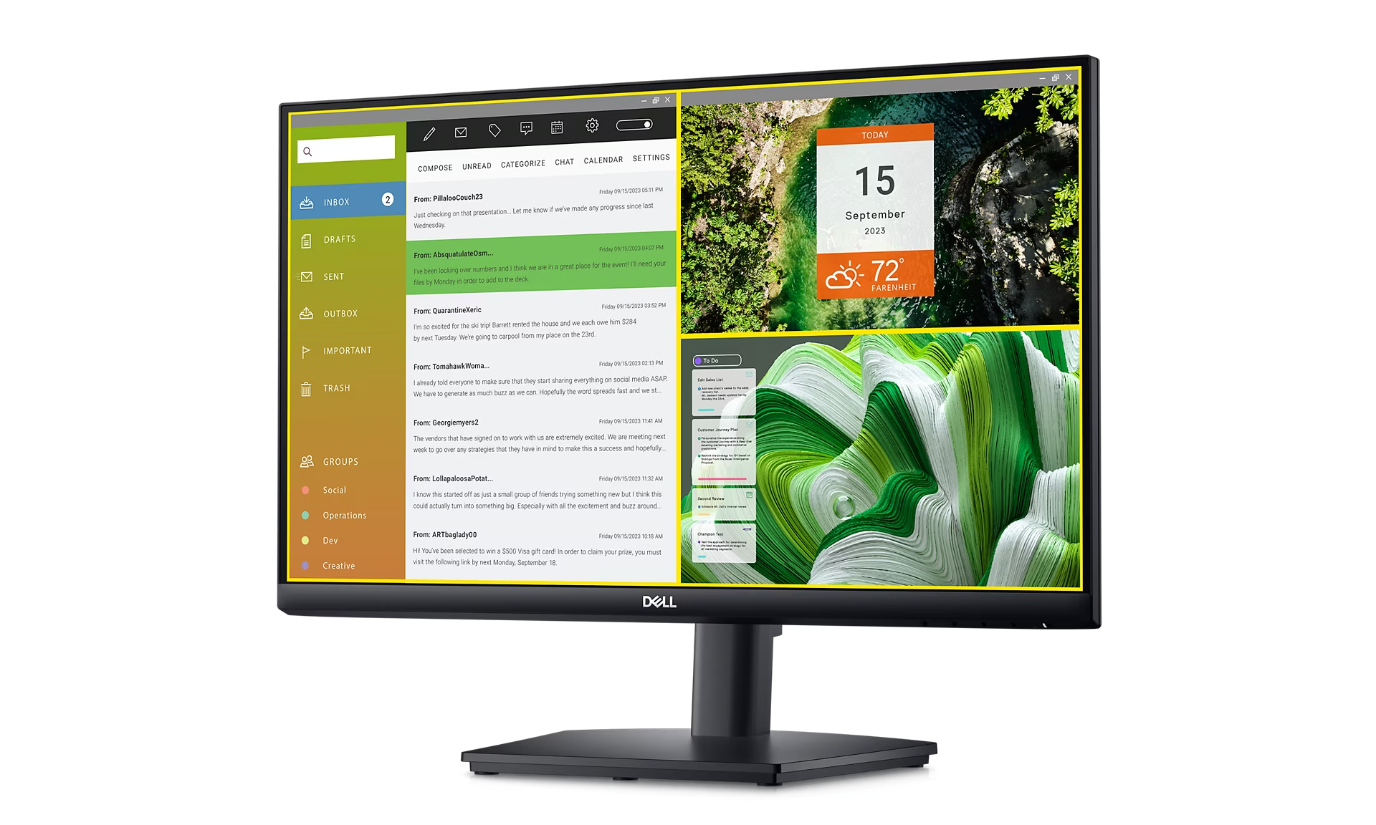Click the search input field
Screen dimensions: 1376x825
[x=346, y=151]
